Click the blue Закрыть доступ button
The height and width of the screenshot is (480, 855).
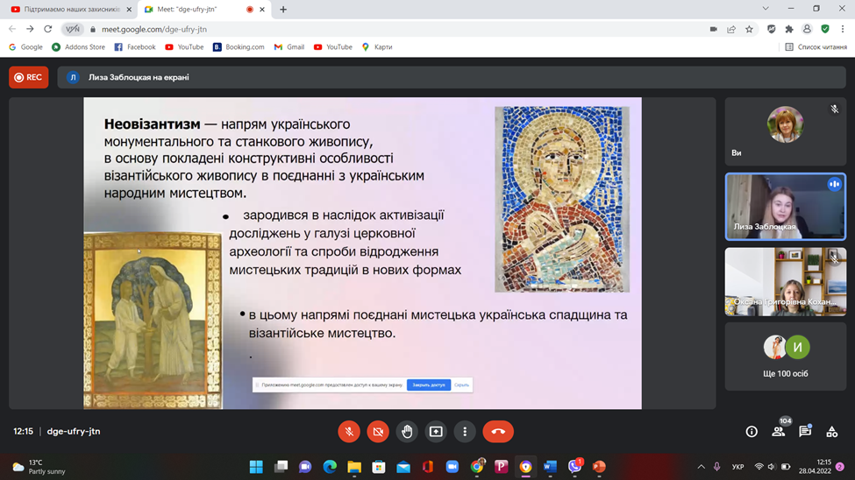429,385
